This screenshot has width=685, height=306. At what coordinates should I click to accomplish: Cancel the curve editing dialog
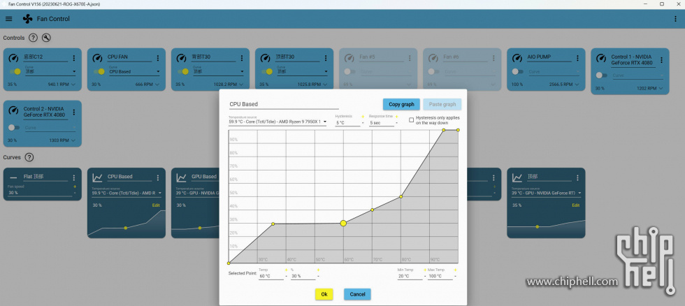[x=357, y=294]
